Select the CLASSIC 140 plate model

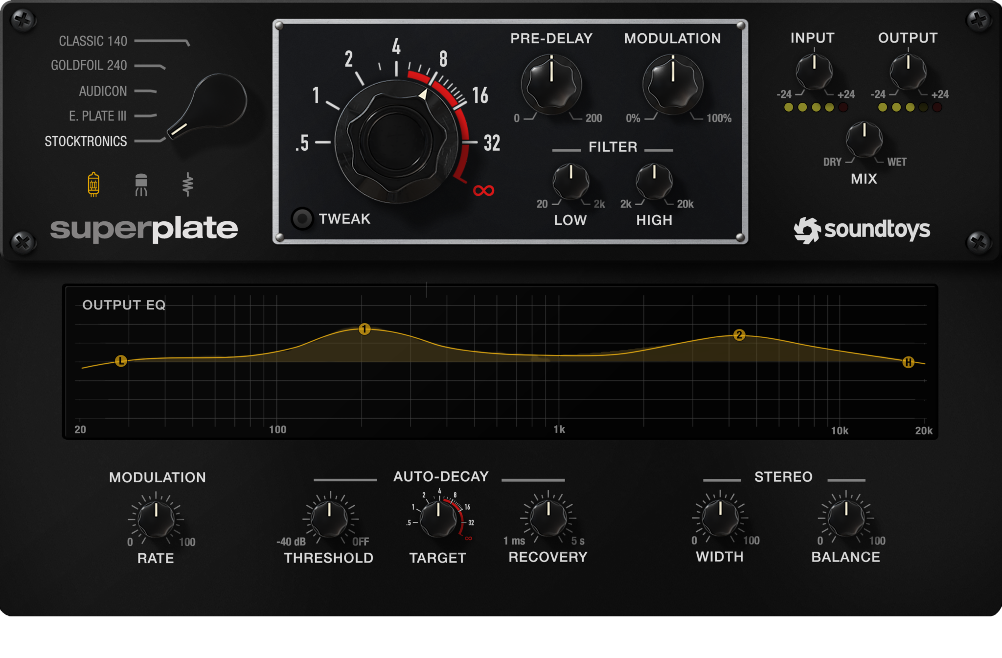92,41
